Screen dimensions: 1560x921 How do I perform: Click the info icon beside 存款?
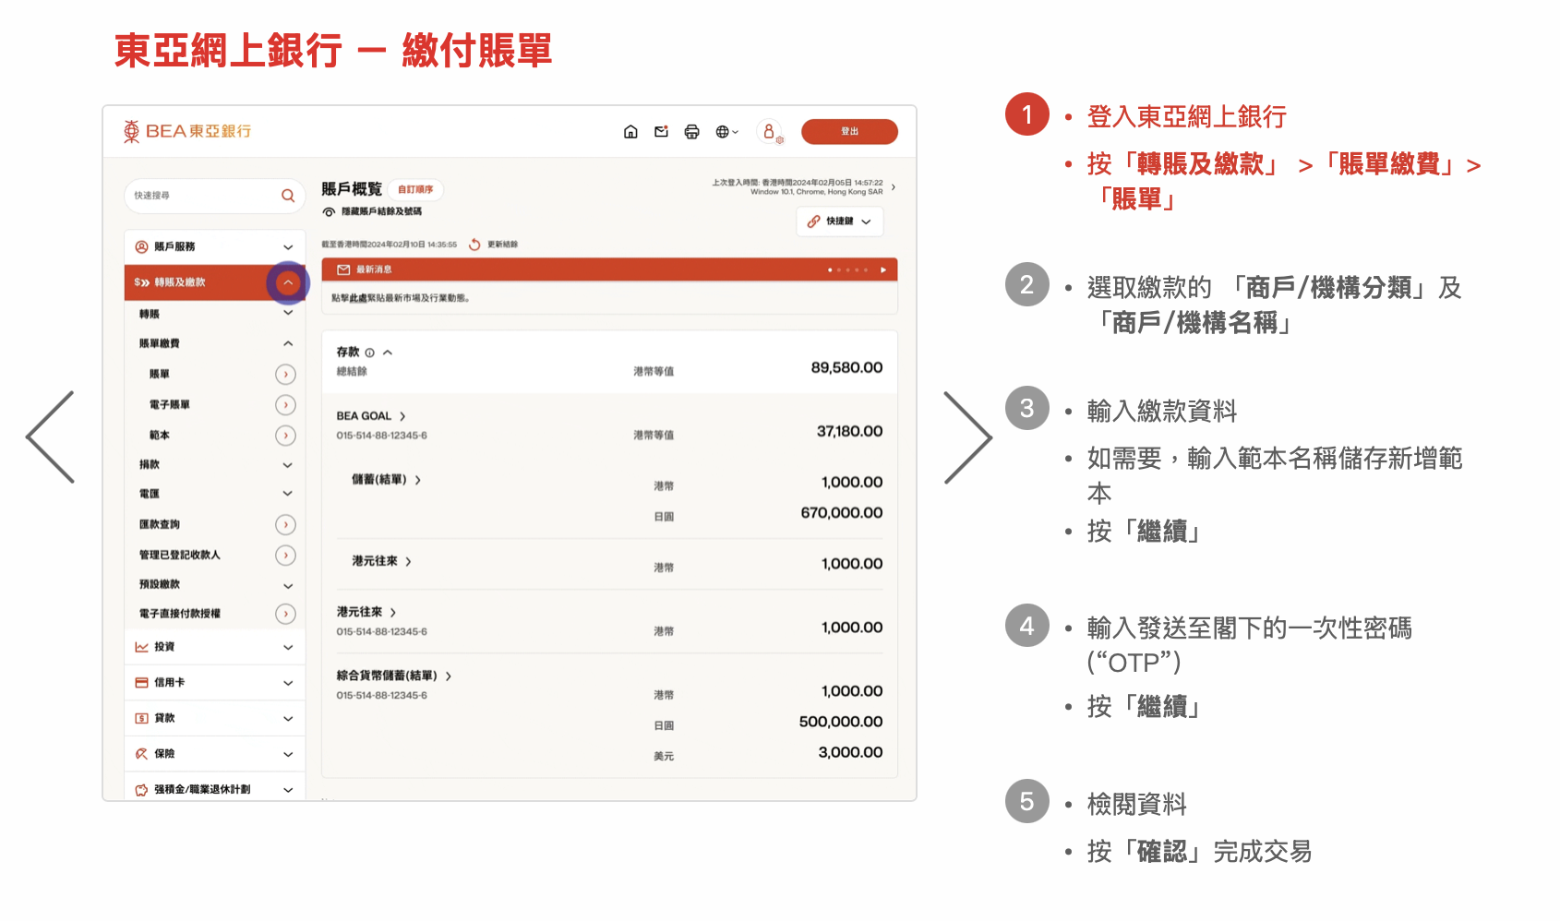370,353
